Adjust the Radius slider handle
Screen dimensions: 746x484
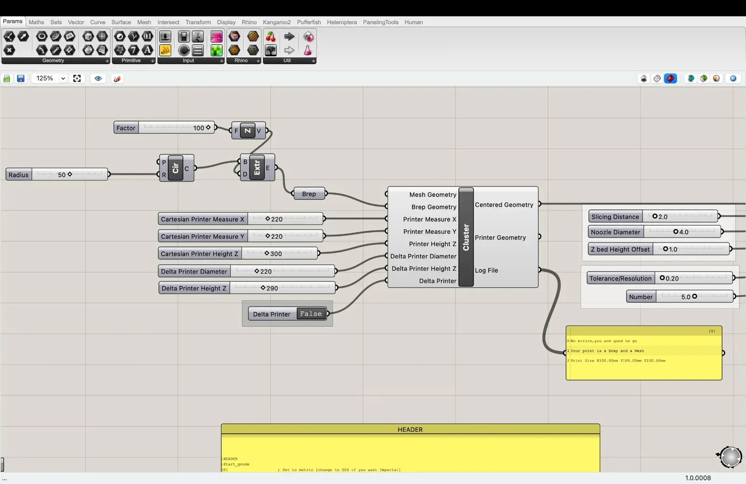point(69,174)
